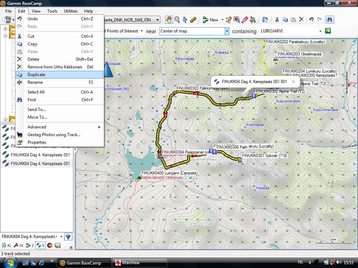The image size is (358, 268).
Task: Close the Kampplaats 001 001 map popup
Action: (293, 82)
